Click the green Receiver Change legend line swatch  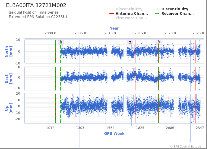pos(157,14)
